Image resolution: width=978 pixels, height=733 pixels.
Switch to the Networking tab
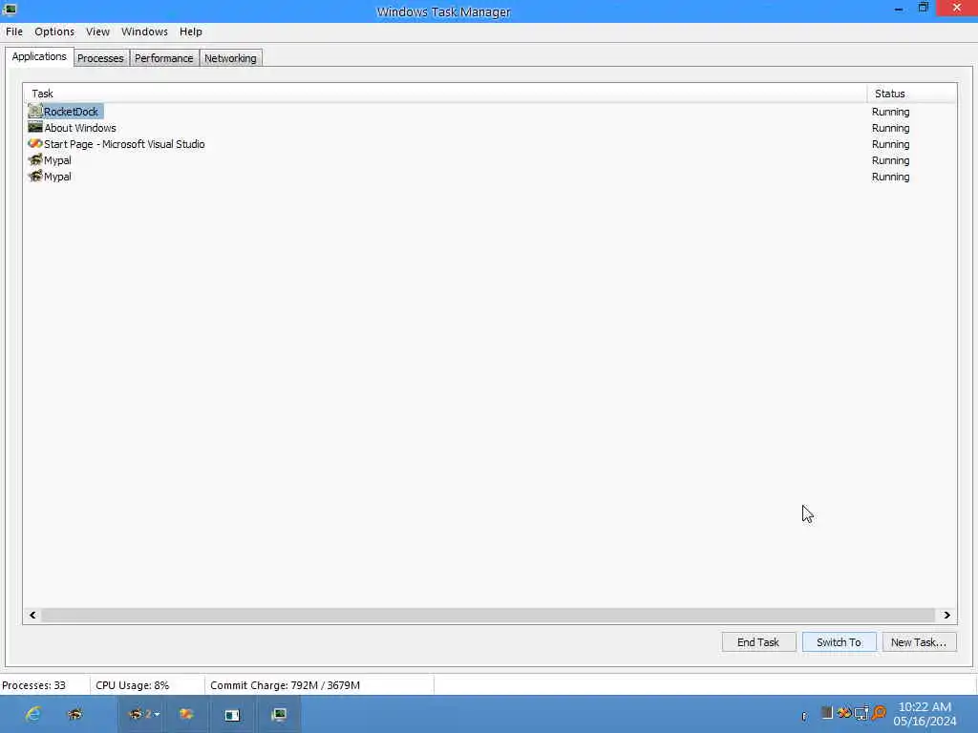[x=230, y=58]
